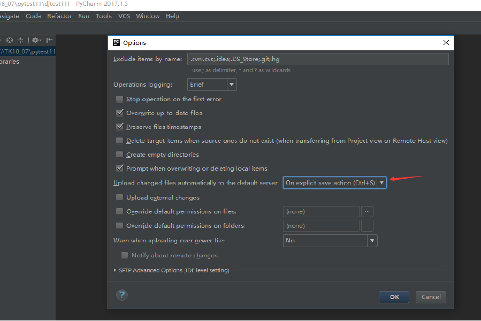
Task: Enable Create empty directories checkbox
Action: tap(120, 155)
